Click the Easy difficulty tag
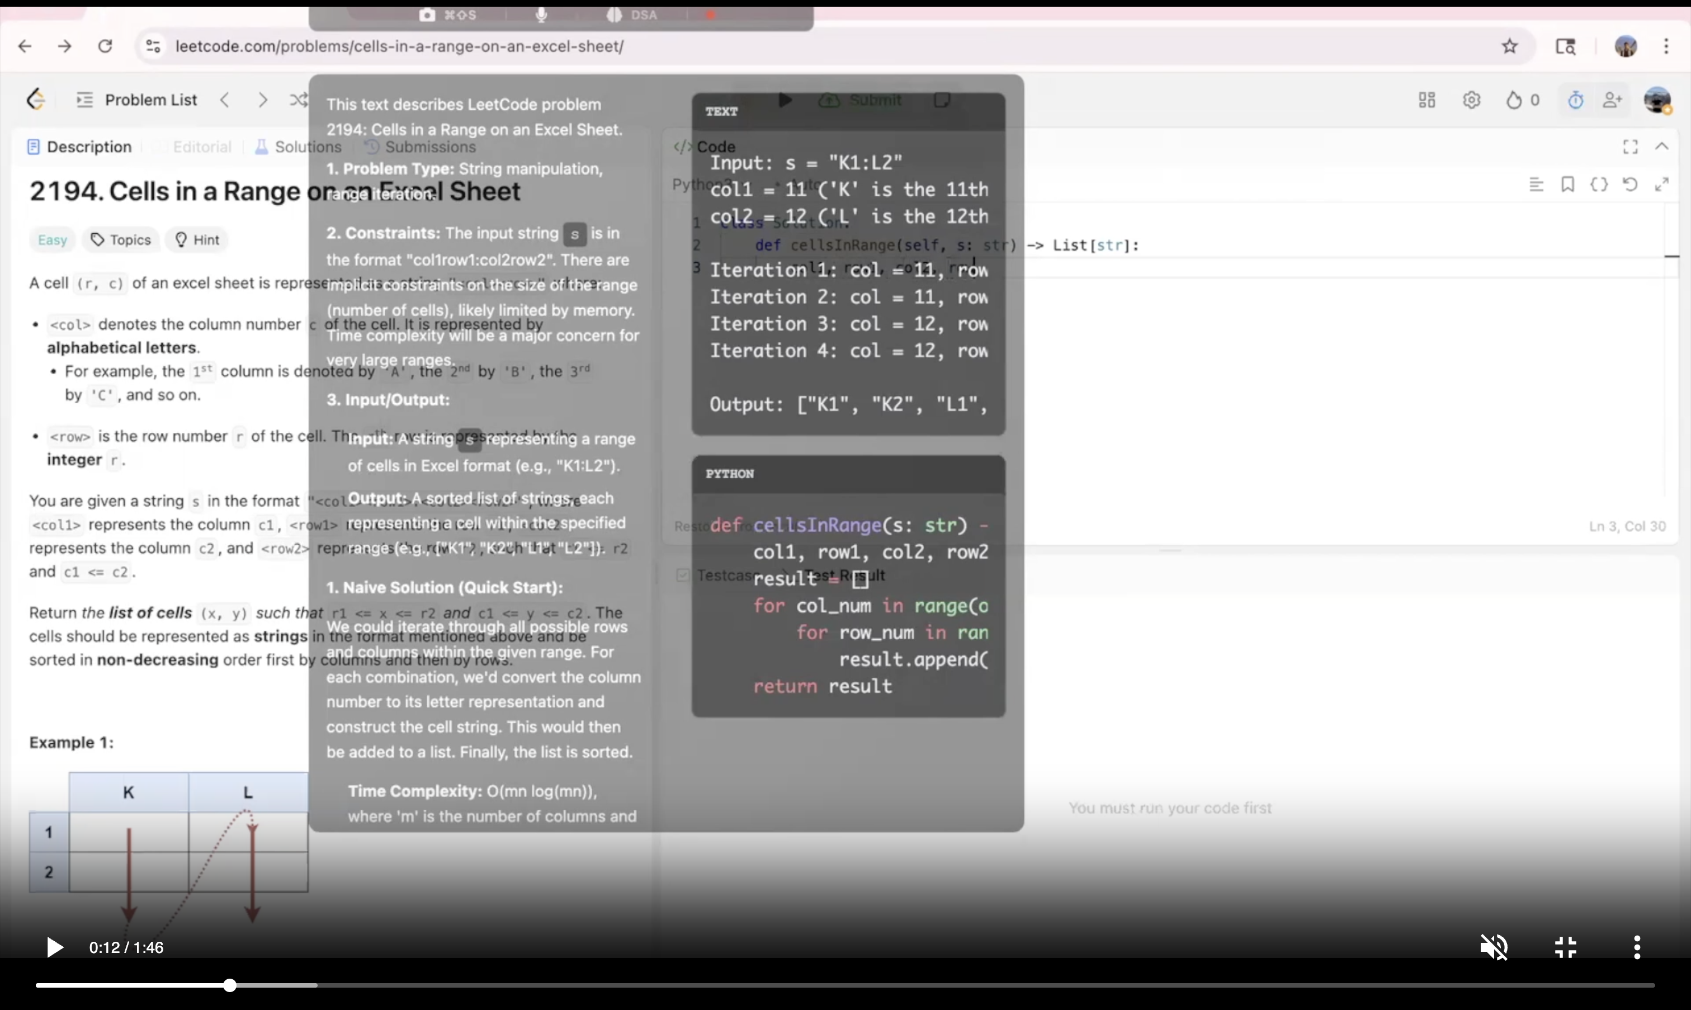 [x=53, y=239]
